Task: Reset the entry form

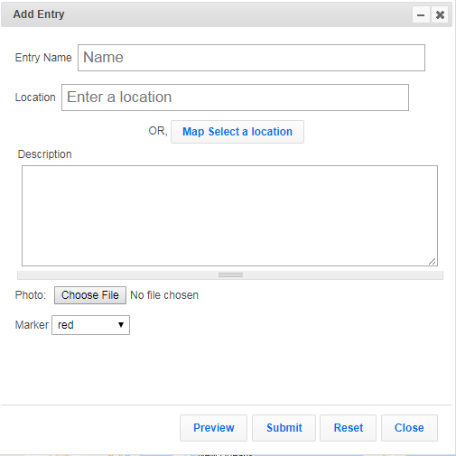Action: click(x=348, y=428)
